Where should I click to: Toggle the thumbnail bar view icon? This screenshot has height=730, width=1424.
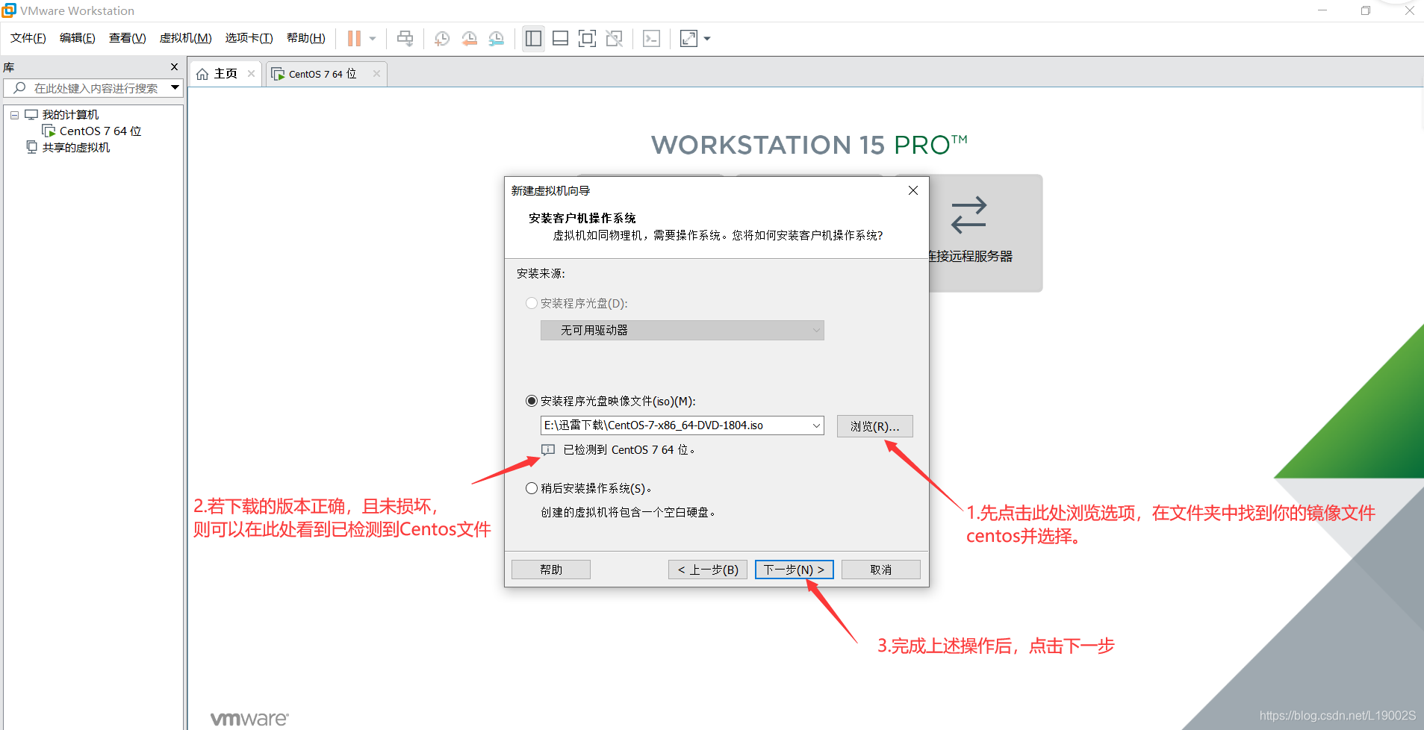tap(560, 38)
